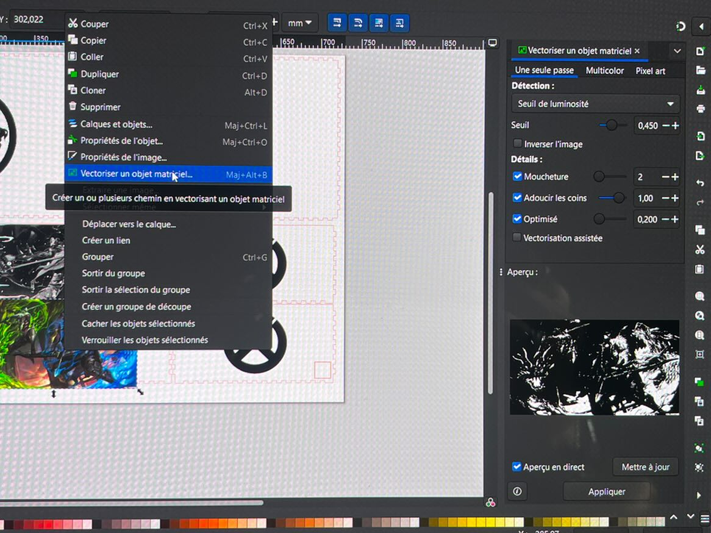Enable Vectorisation assistée

(x=516, y=237)
